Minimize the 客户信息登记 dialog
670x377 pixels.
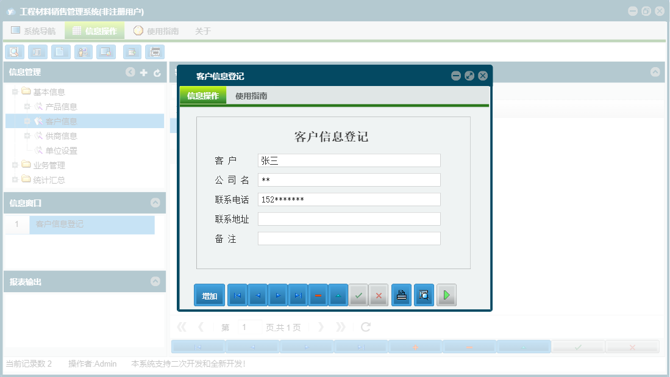pyautogui.click(x=456, y=76)
